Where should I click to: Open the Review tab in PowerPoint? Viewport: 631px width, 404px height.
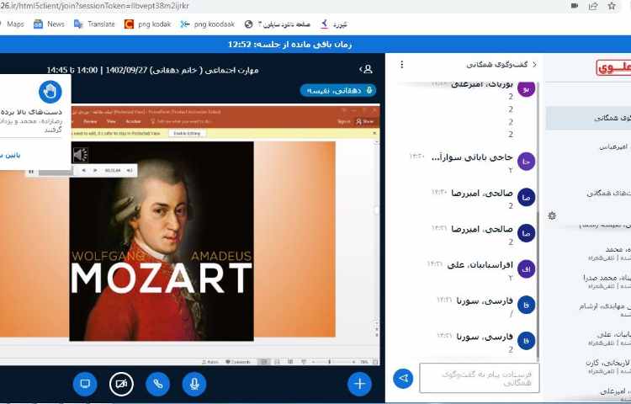coord(90,121)
